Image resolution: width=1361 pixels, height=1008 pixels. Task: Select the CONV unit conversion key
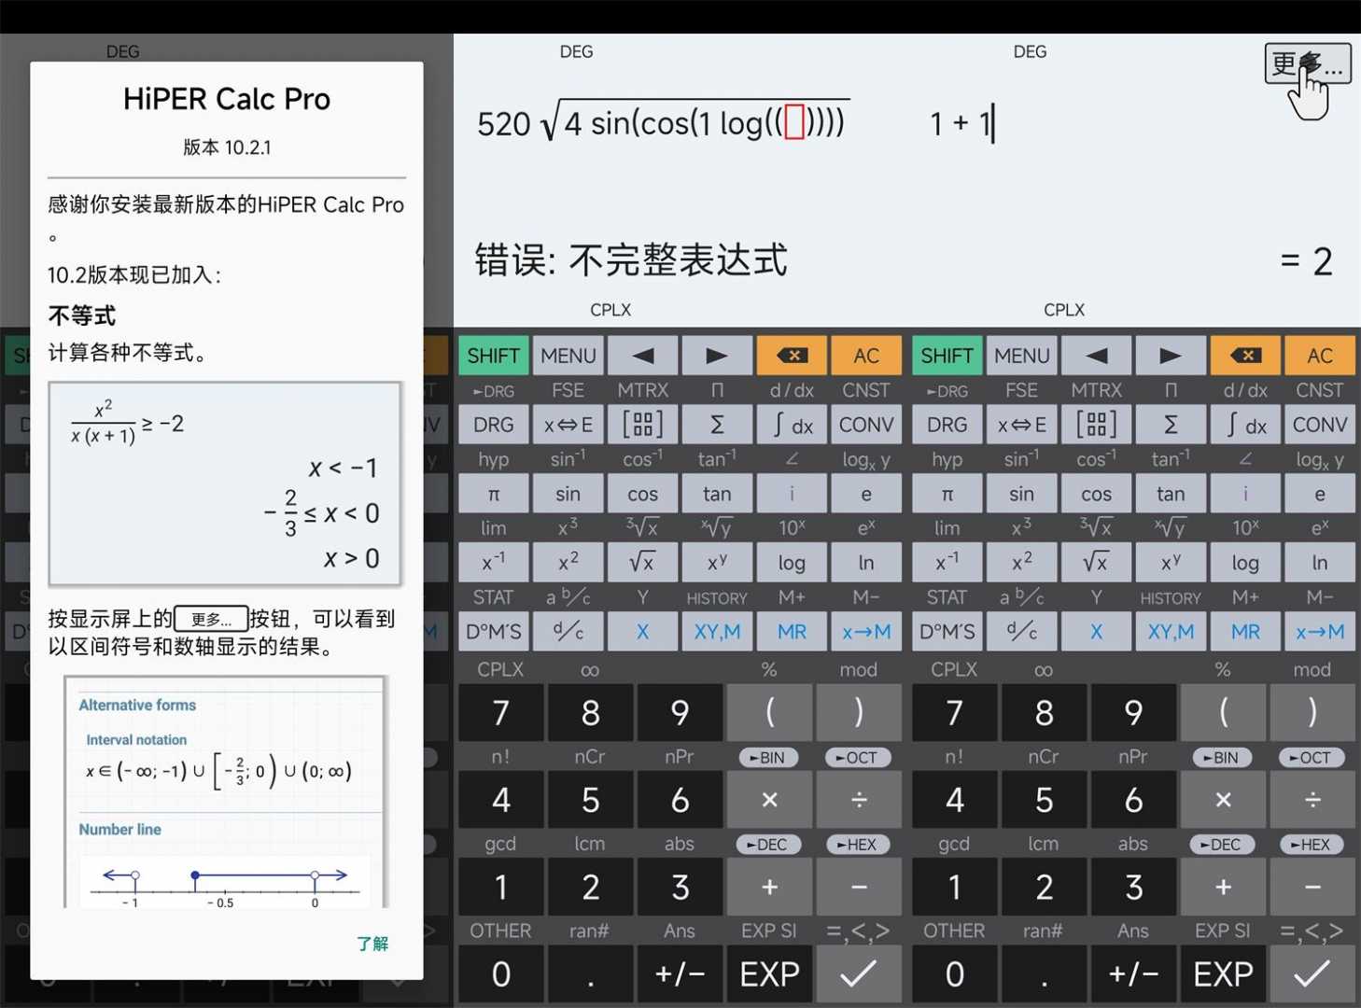tap(865, 425)
